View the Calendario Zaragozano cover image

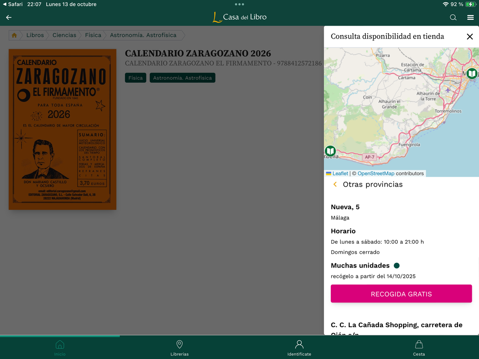click(62, 129)
